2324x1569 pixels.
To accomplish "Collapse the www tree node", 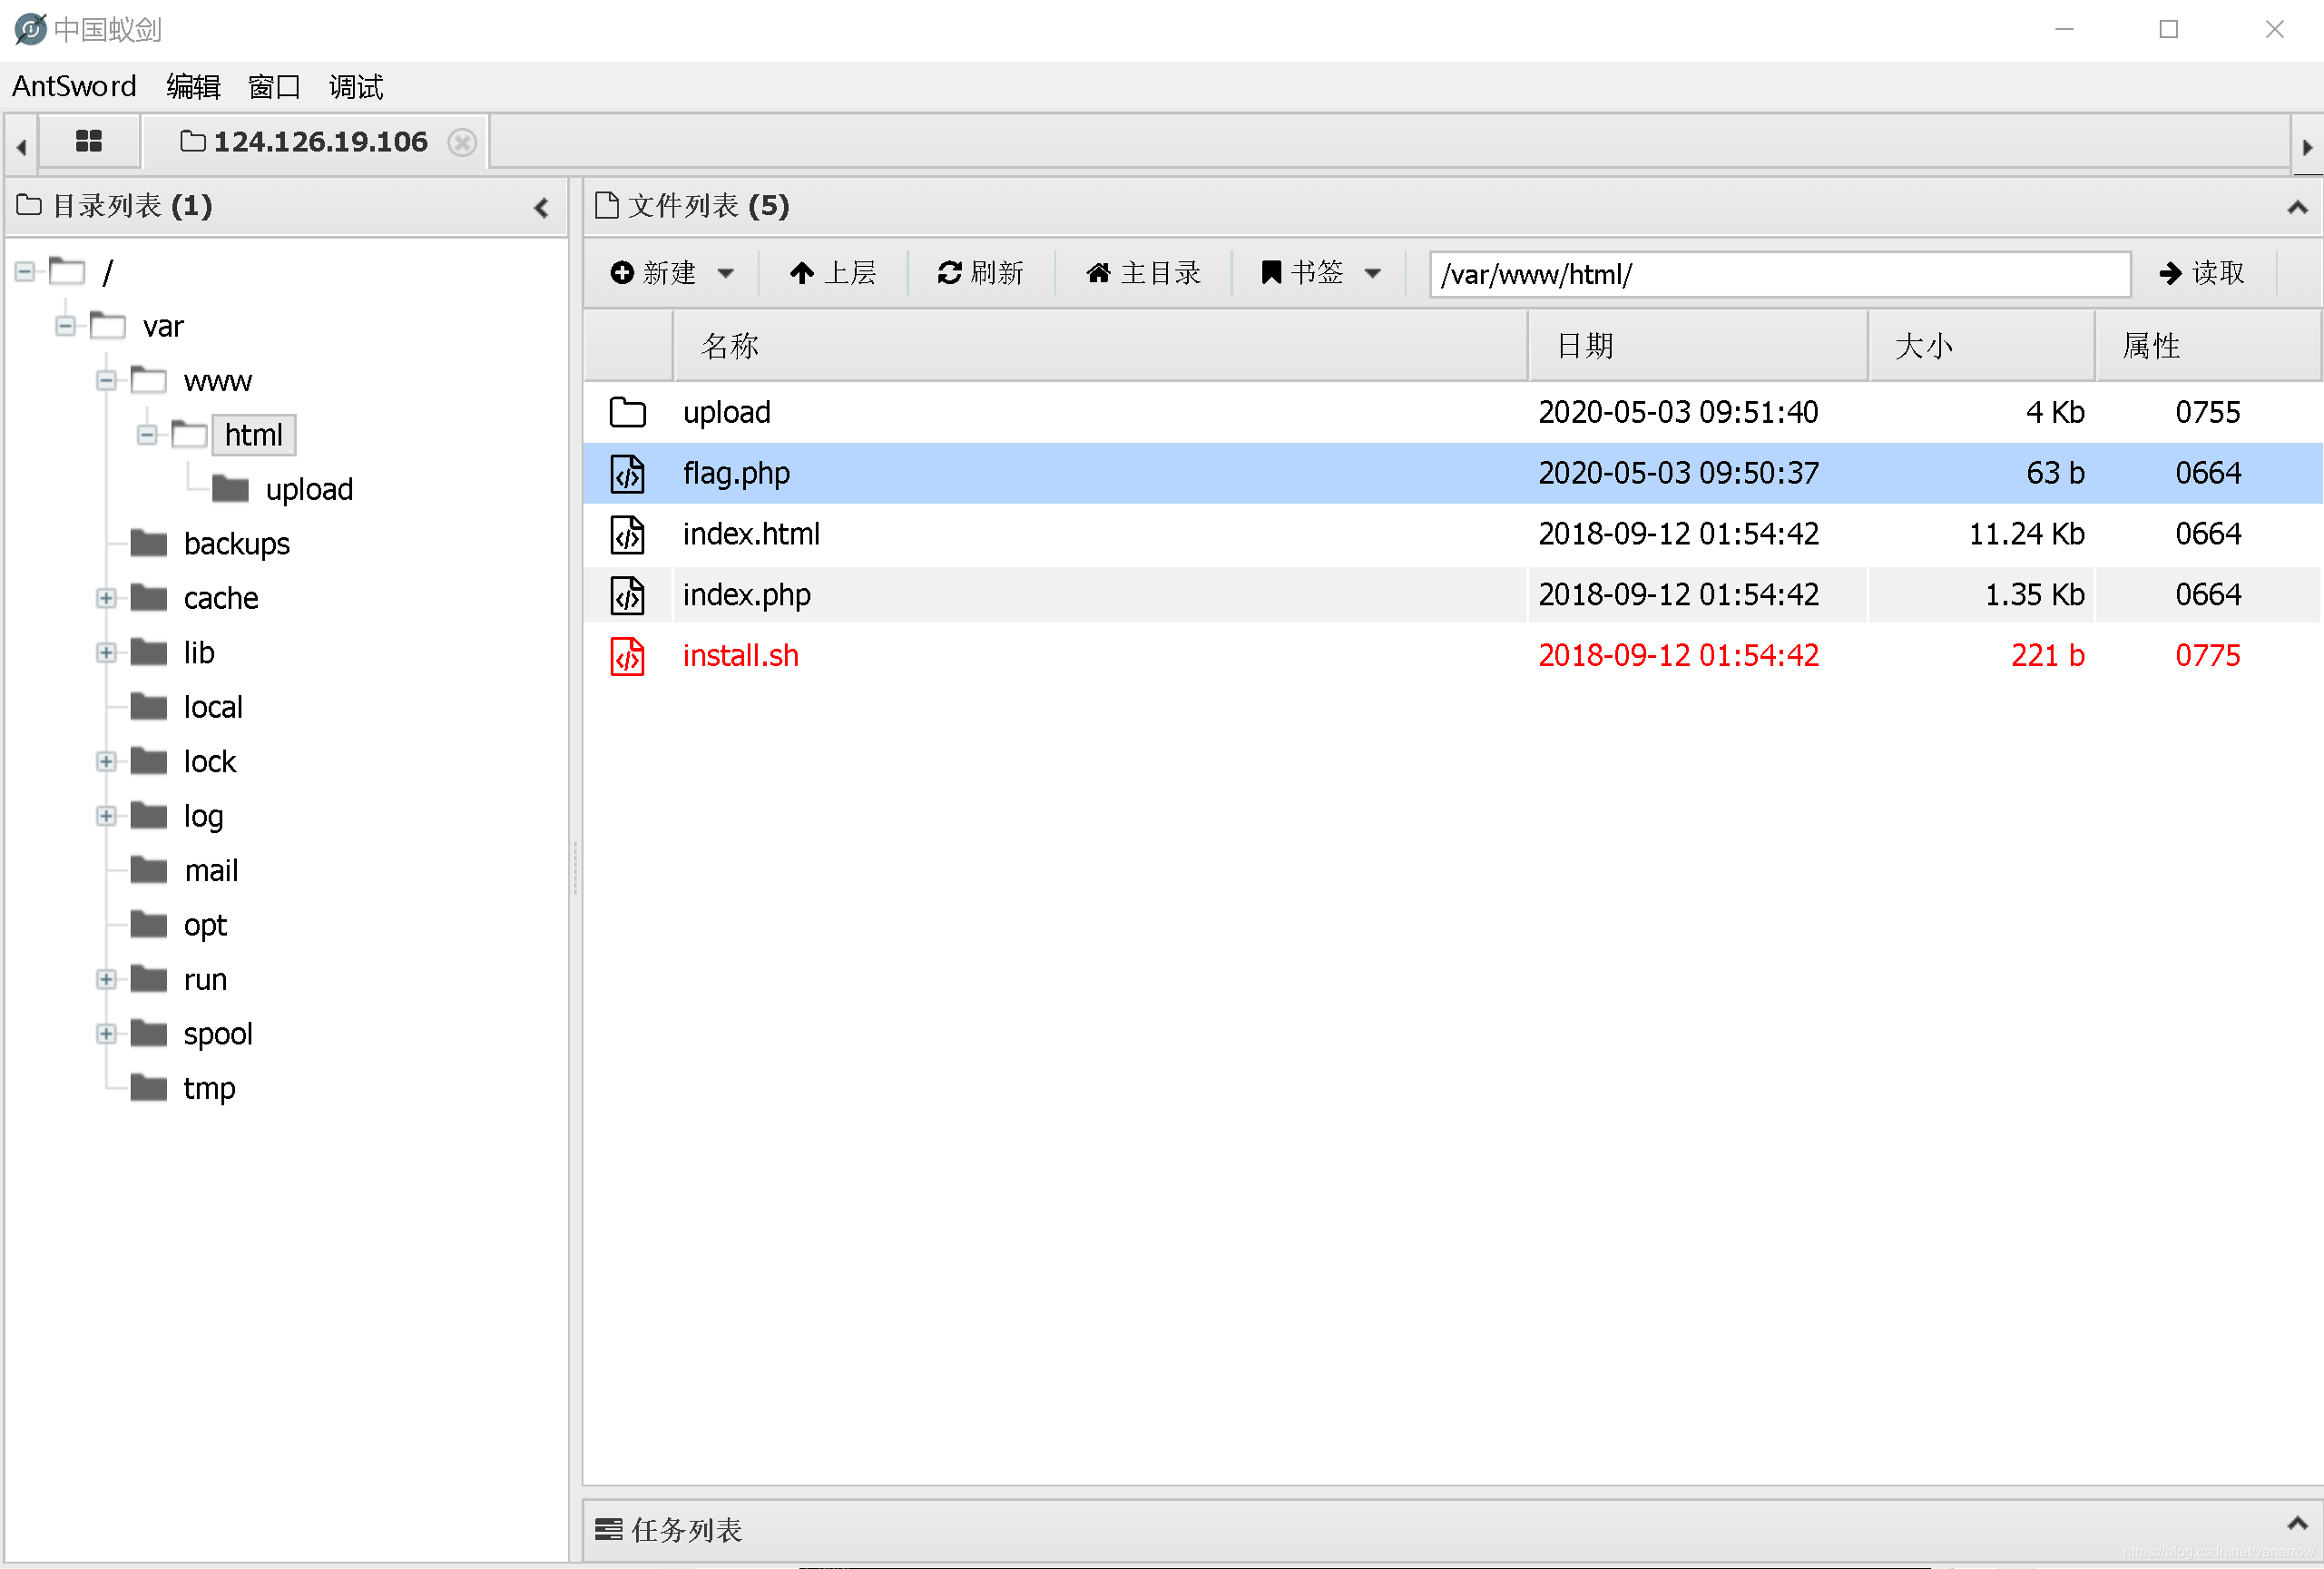I will click(106, 380).
